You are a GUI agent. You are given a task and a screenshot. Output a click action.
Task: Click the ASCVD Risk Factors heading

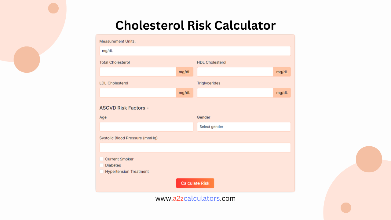coord(124,108)
